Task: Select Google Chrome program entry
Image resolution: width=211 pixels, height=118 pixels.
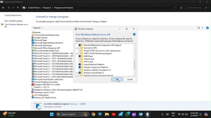Action: click(x=40, y=38)
